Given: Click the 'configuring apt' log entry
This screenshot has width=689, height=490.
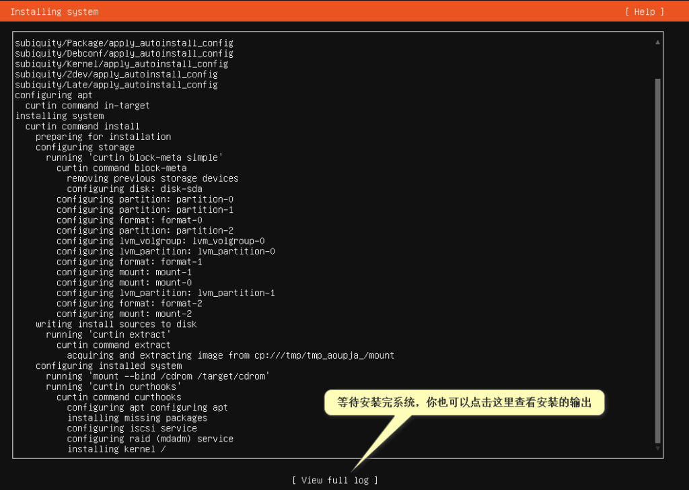Looking at the screenshot, I should pos(54,95).
